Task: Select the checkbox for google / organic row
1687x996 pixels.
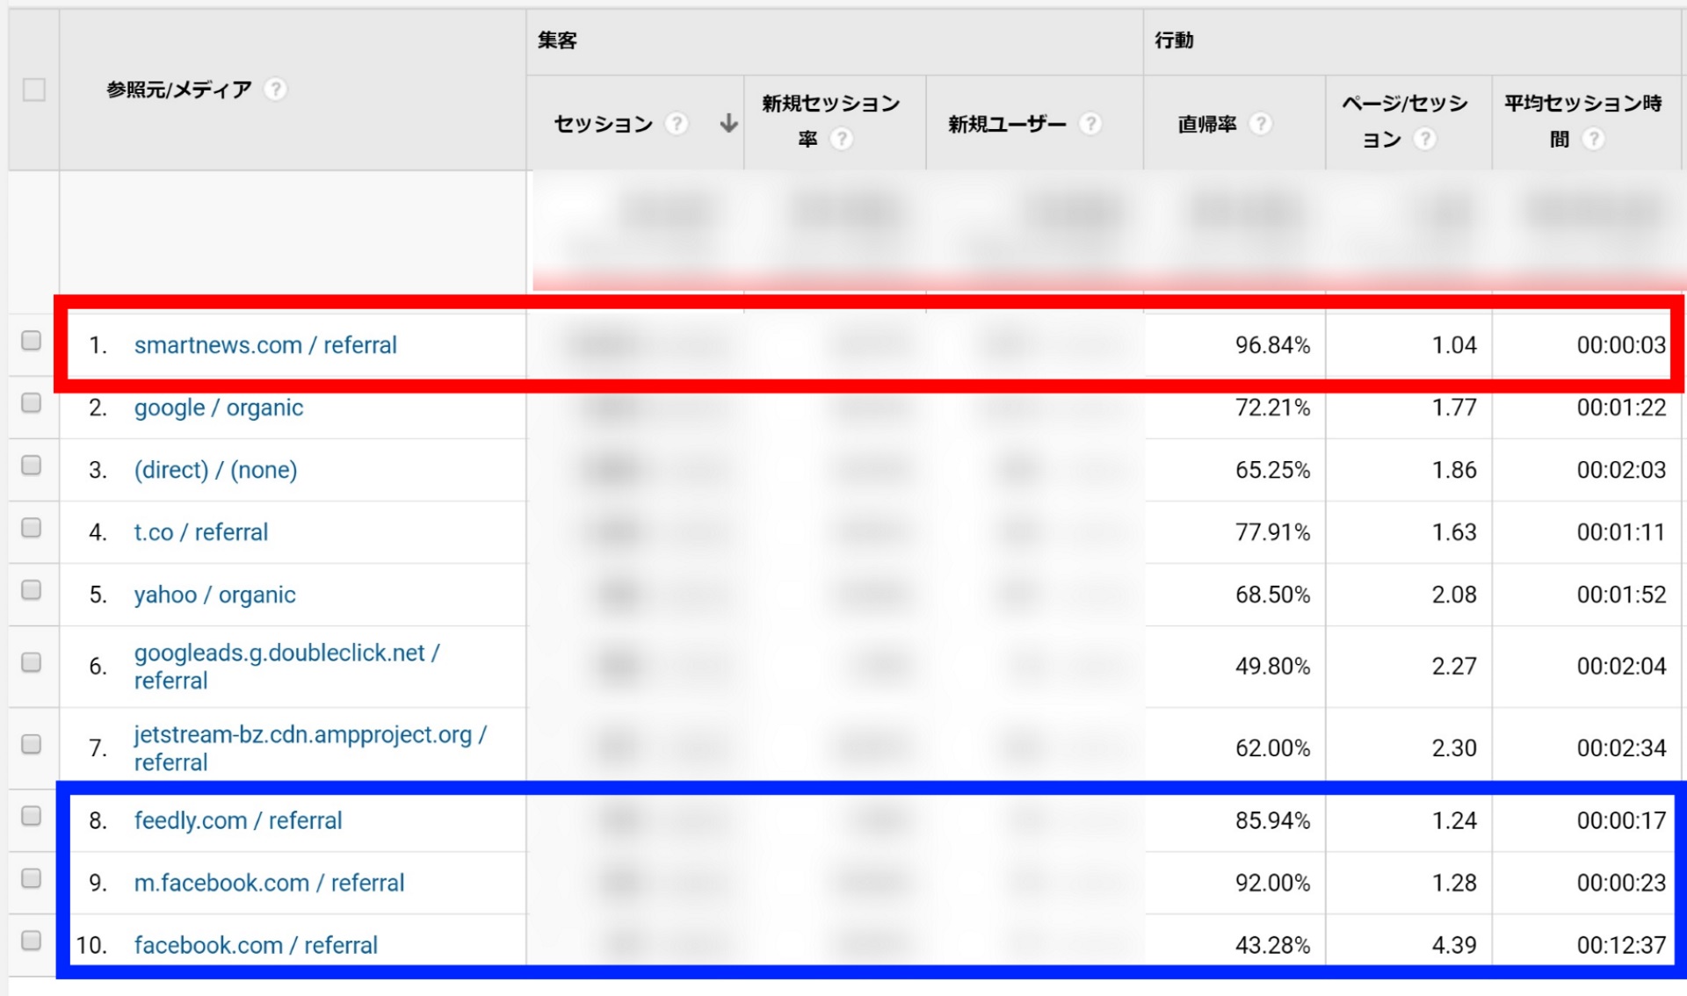Action: point(32,403)
